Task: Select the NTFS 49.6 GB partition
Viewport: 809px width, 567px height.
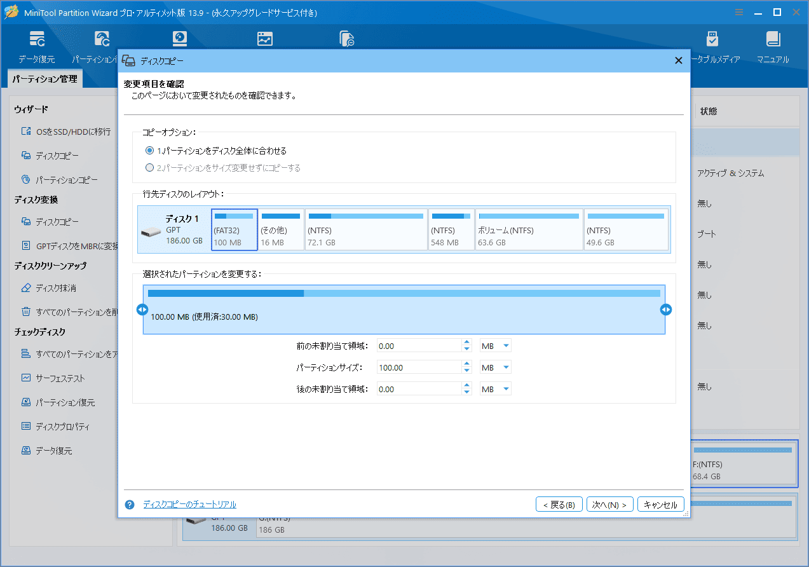Action: [x=626, y=229]
